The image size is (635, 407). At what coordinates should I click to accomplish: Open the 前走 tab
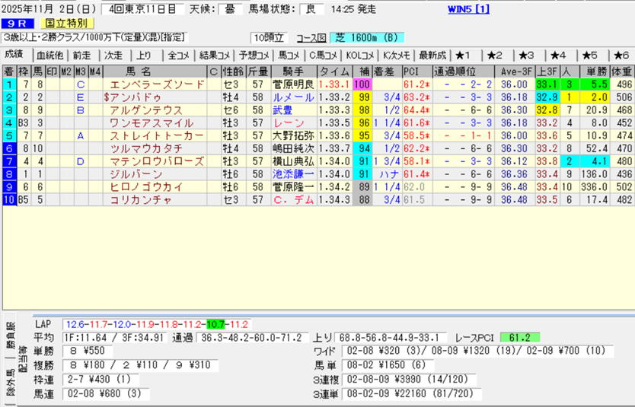[81, 55]
